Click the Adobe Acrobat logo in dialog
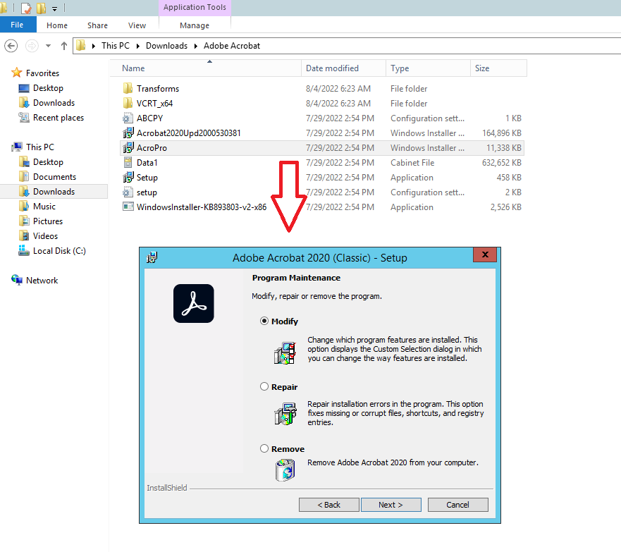The height and width of the screenshot is (552, 621). tap(194, 303)
